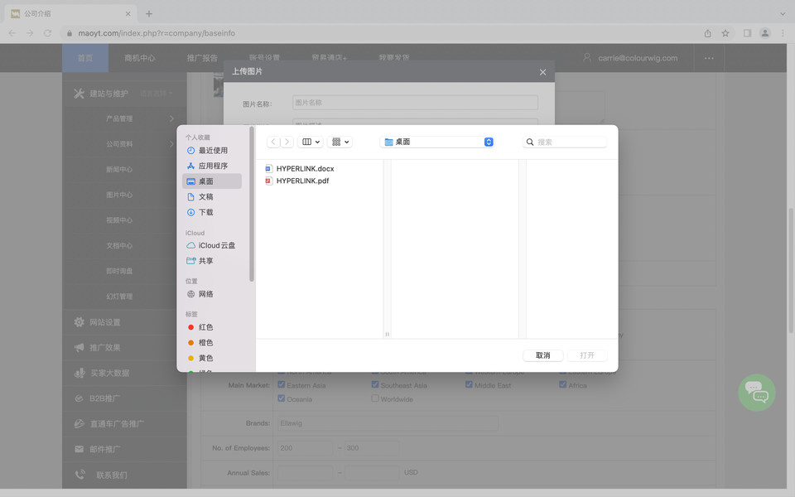Open iCloud云盘 in sidebar
Screen dimensions: 795x497
point(216,245)
